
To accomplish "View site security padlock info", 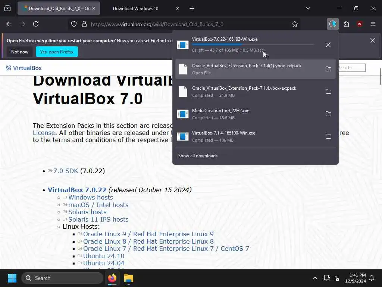I will (x=84, y=24).
